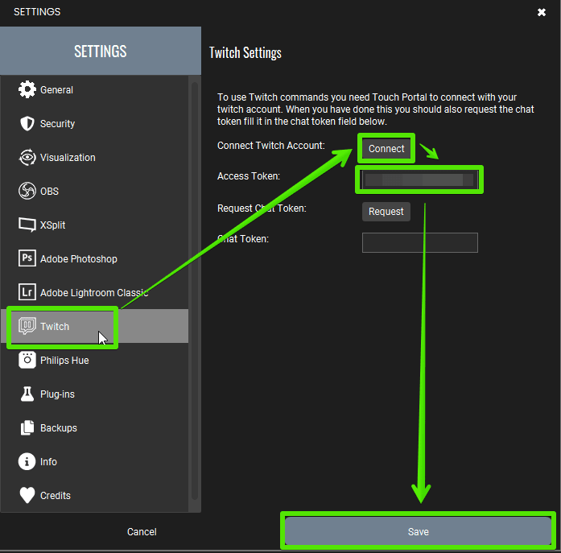
Task: Click the 'Access Token:' label
Action: pos(249,176)
